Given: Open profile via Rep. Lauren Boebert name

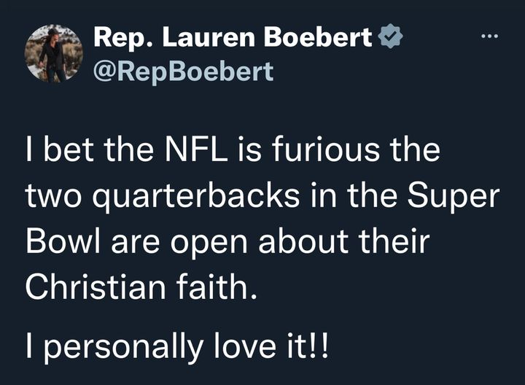Looking at the screenshot, I should pyautogui.click(x=233, y=37).
